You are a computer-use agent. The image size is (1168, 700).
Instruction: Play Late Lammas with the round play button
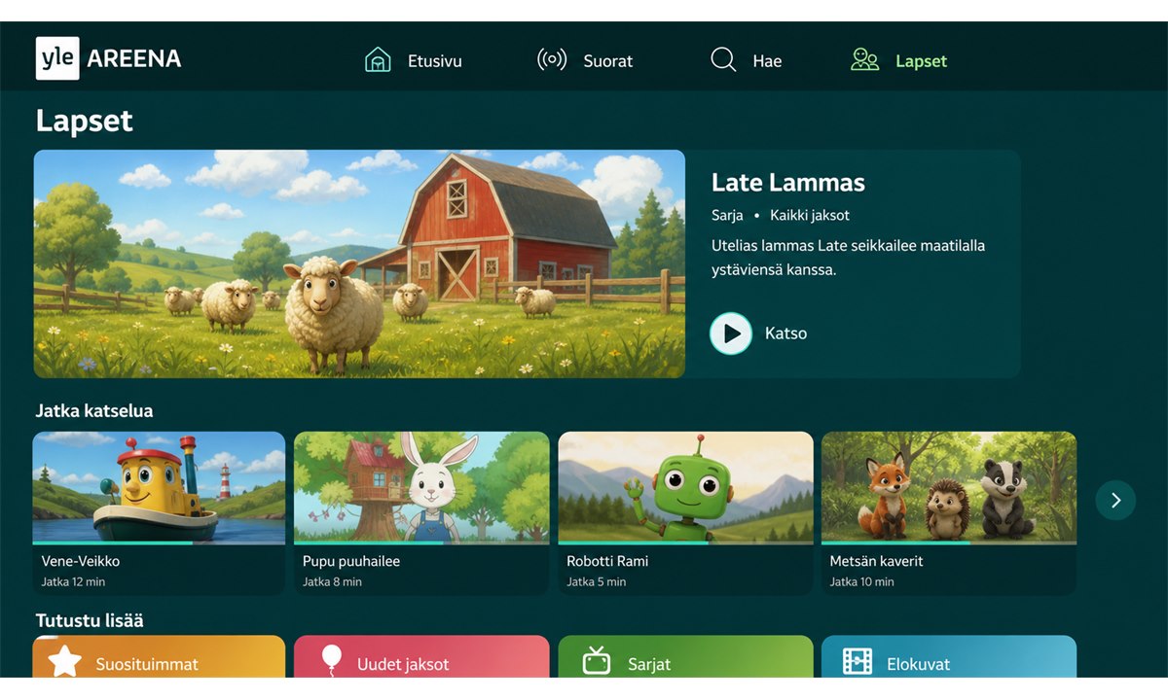click(731, 333)
